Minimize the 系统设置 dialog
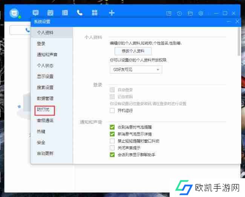Image resolution: width=245 pixels, height=197 pixels. coord(229,21)
